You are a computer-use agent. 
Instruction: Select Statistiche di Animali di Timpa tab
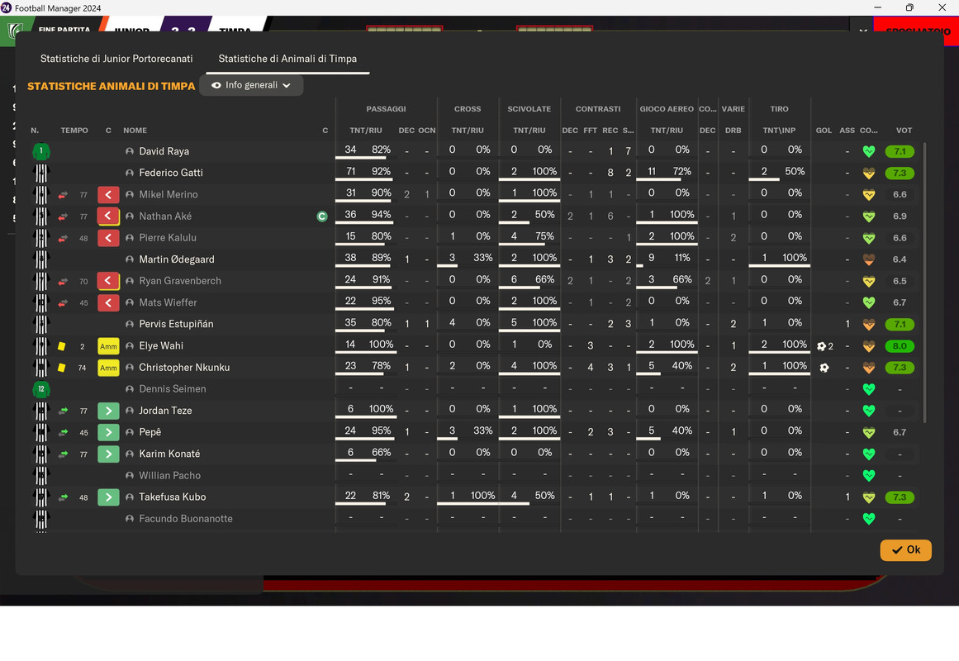pos(287,59)
